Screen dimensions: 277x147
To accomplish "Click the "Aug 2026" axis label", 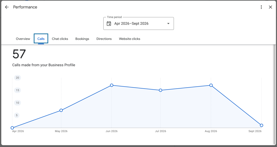I will (x=211, y=131).
